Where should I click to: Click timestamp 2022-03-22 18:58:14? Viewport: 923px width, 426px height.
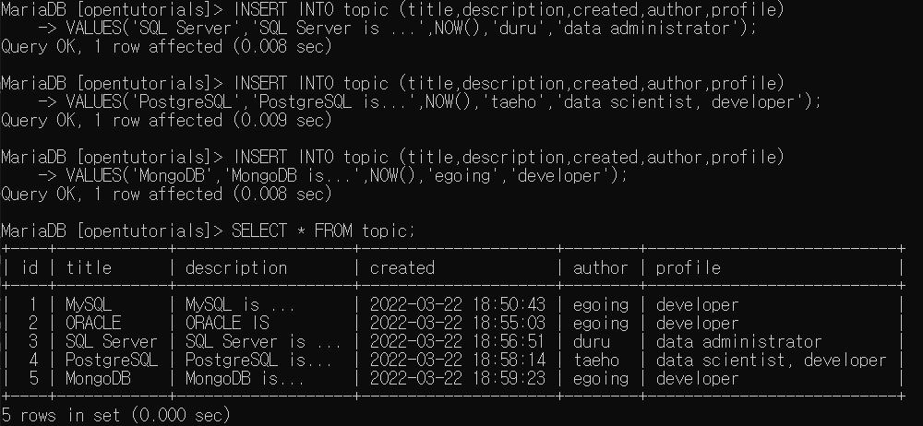click(458, 361)
